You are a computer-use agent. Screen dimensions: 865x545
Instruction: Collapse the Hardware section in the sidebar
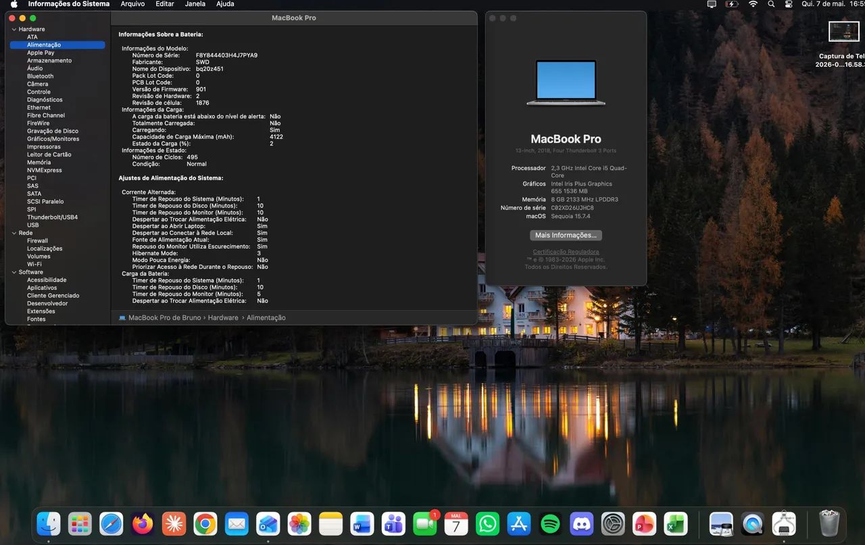(14, 29)
